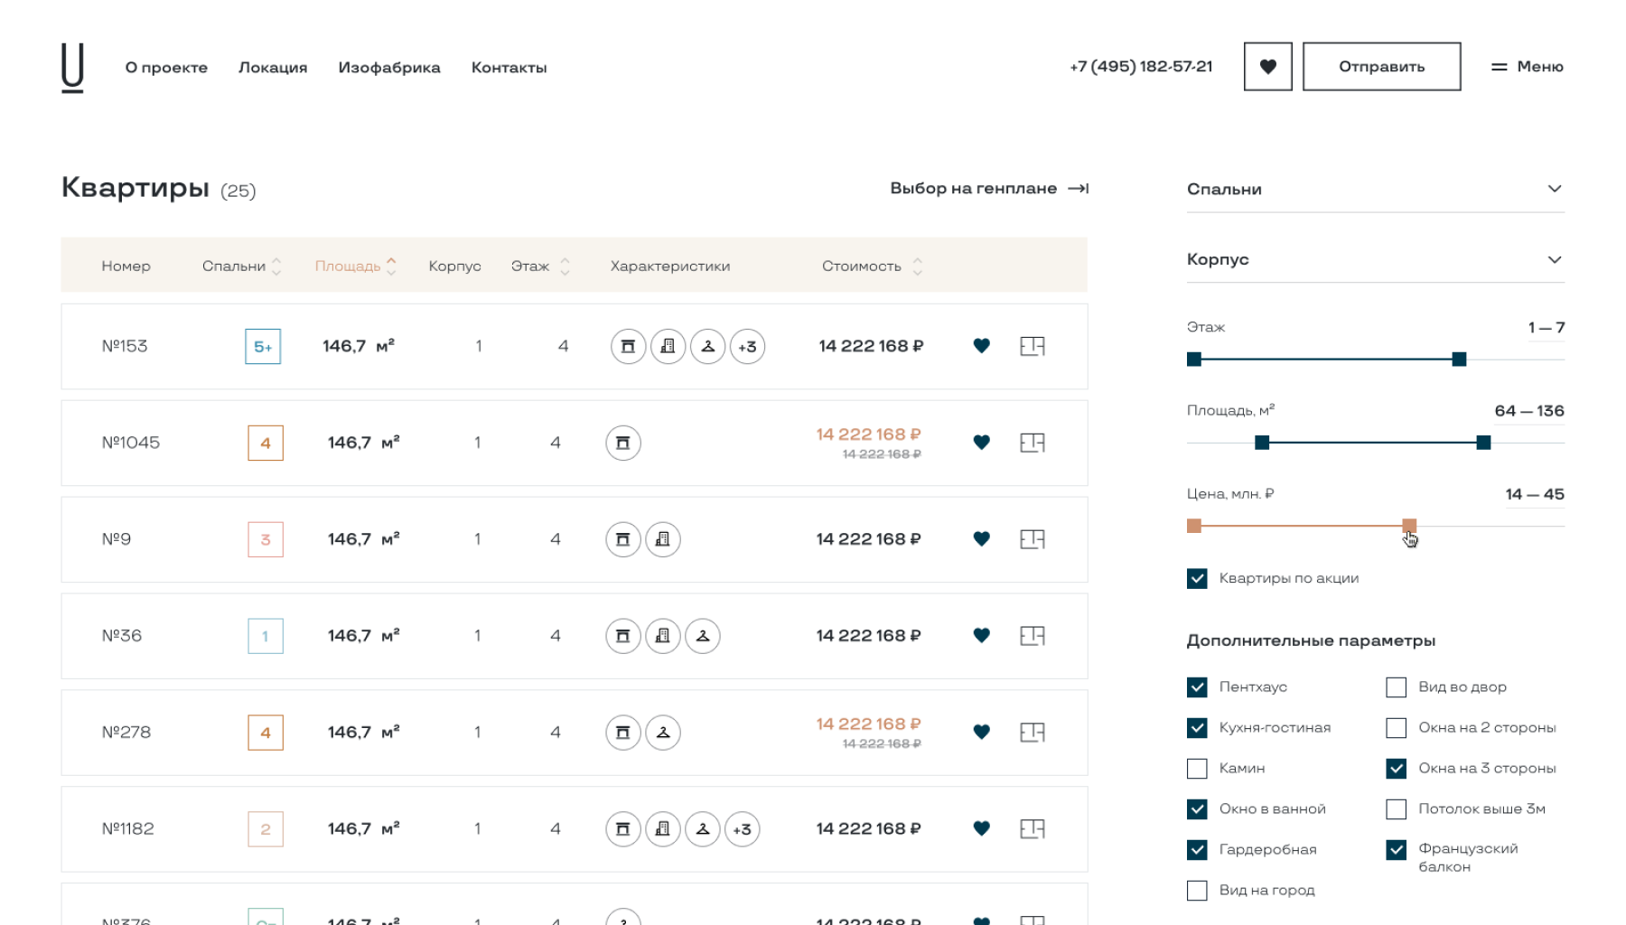
Task: Uncheck the Квартиры по акции checkbox
Action: (x=1197, y=579)
